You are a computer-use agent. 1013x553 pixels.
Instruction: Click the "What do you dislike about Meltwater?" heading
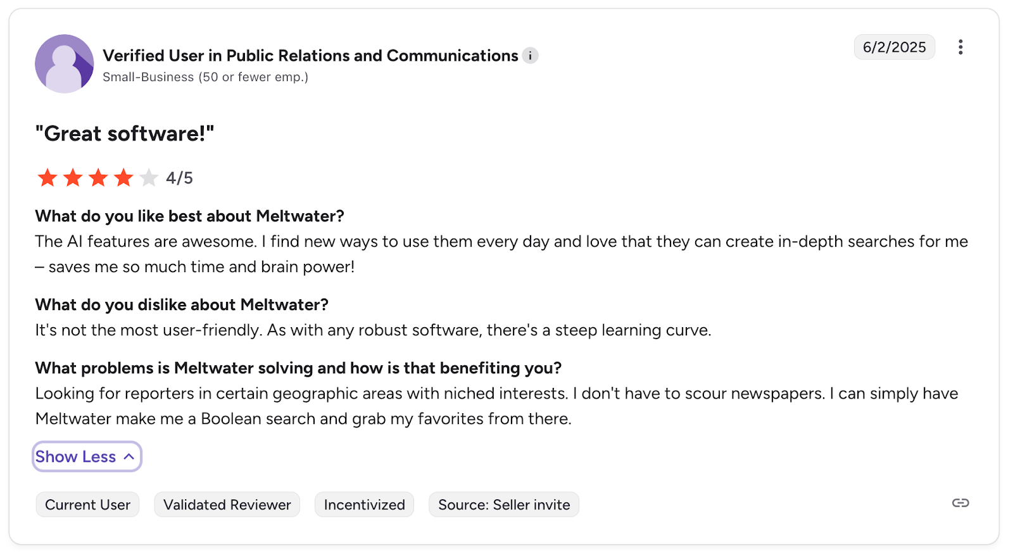(182, 305)
